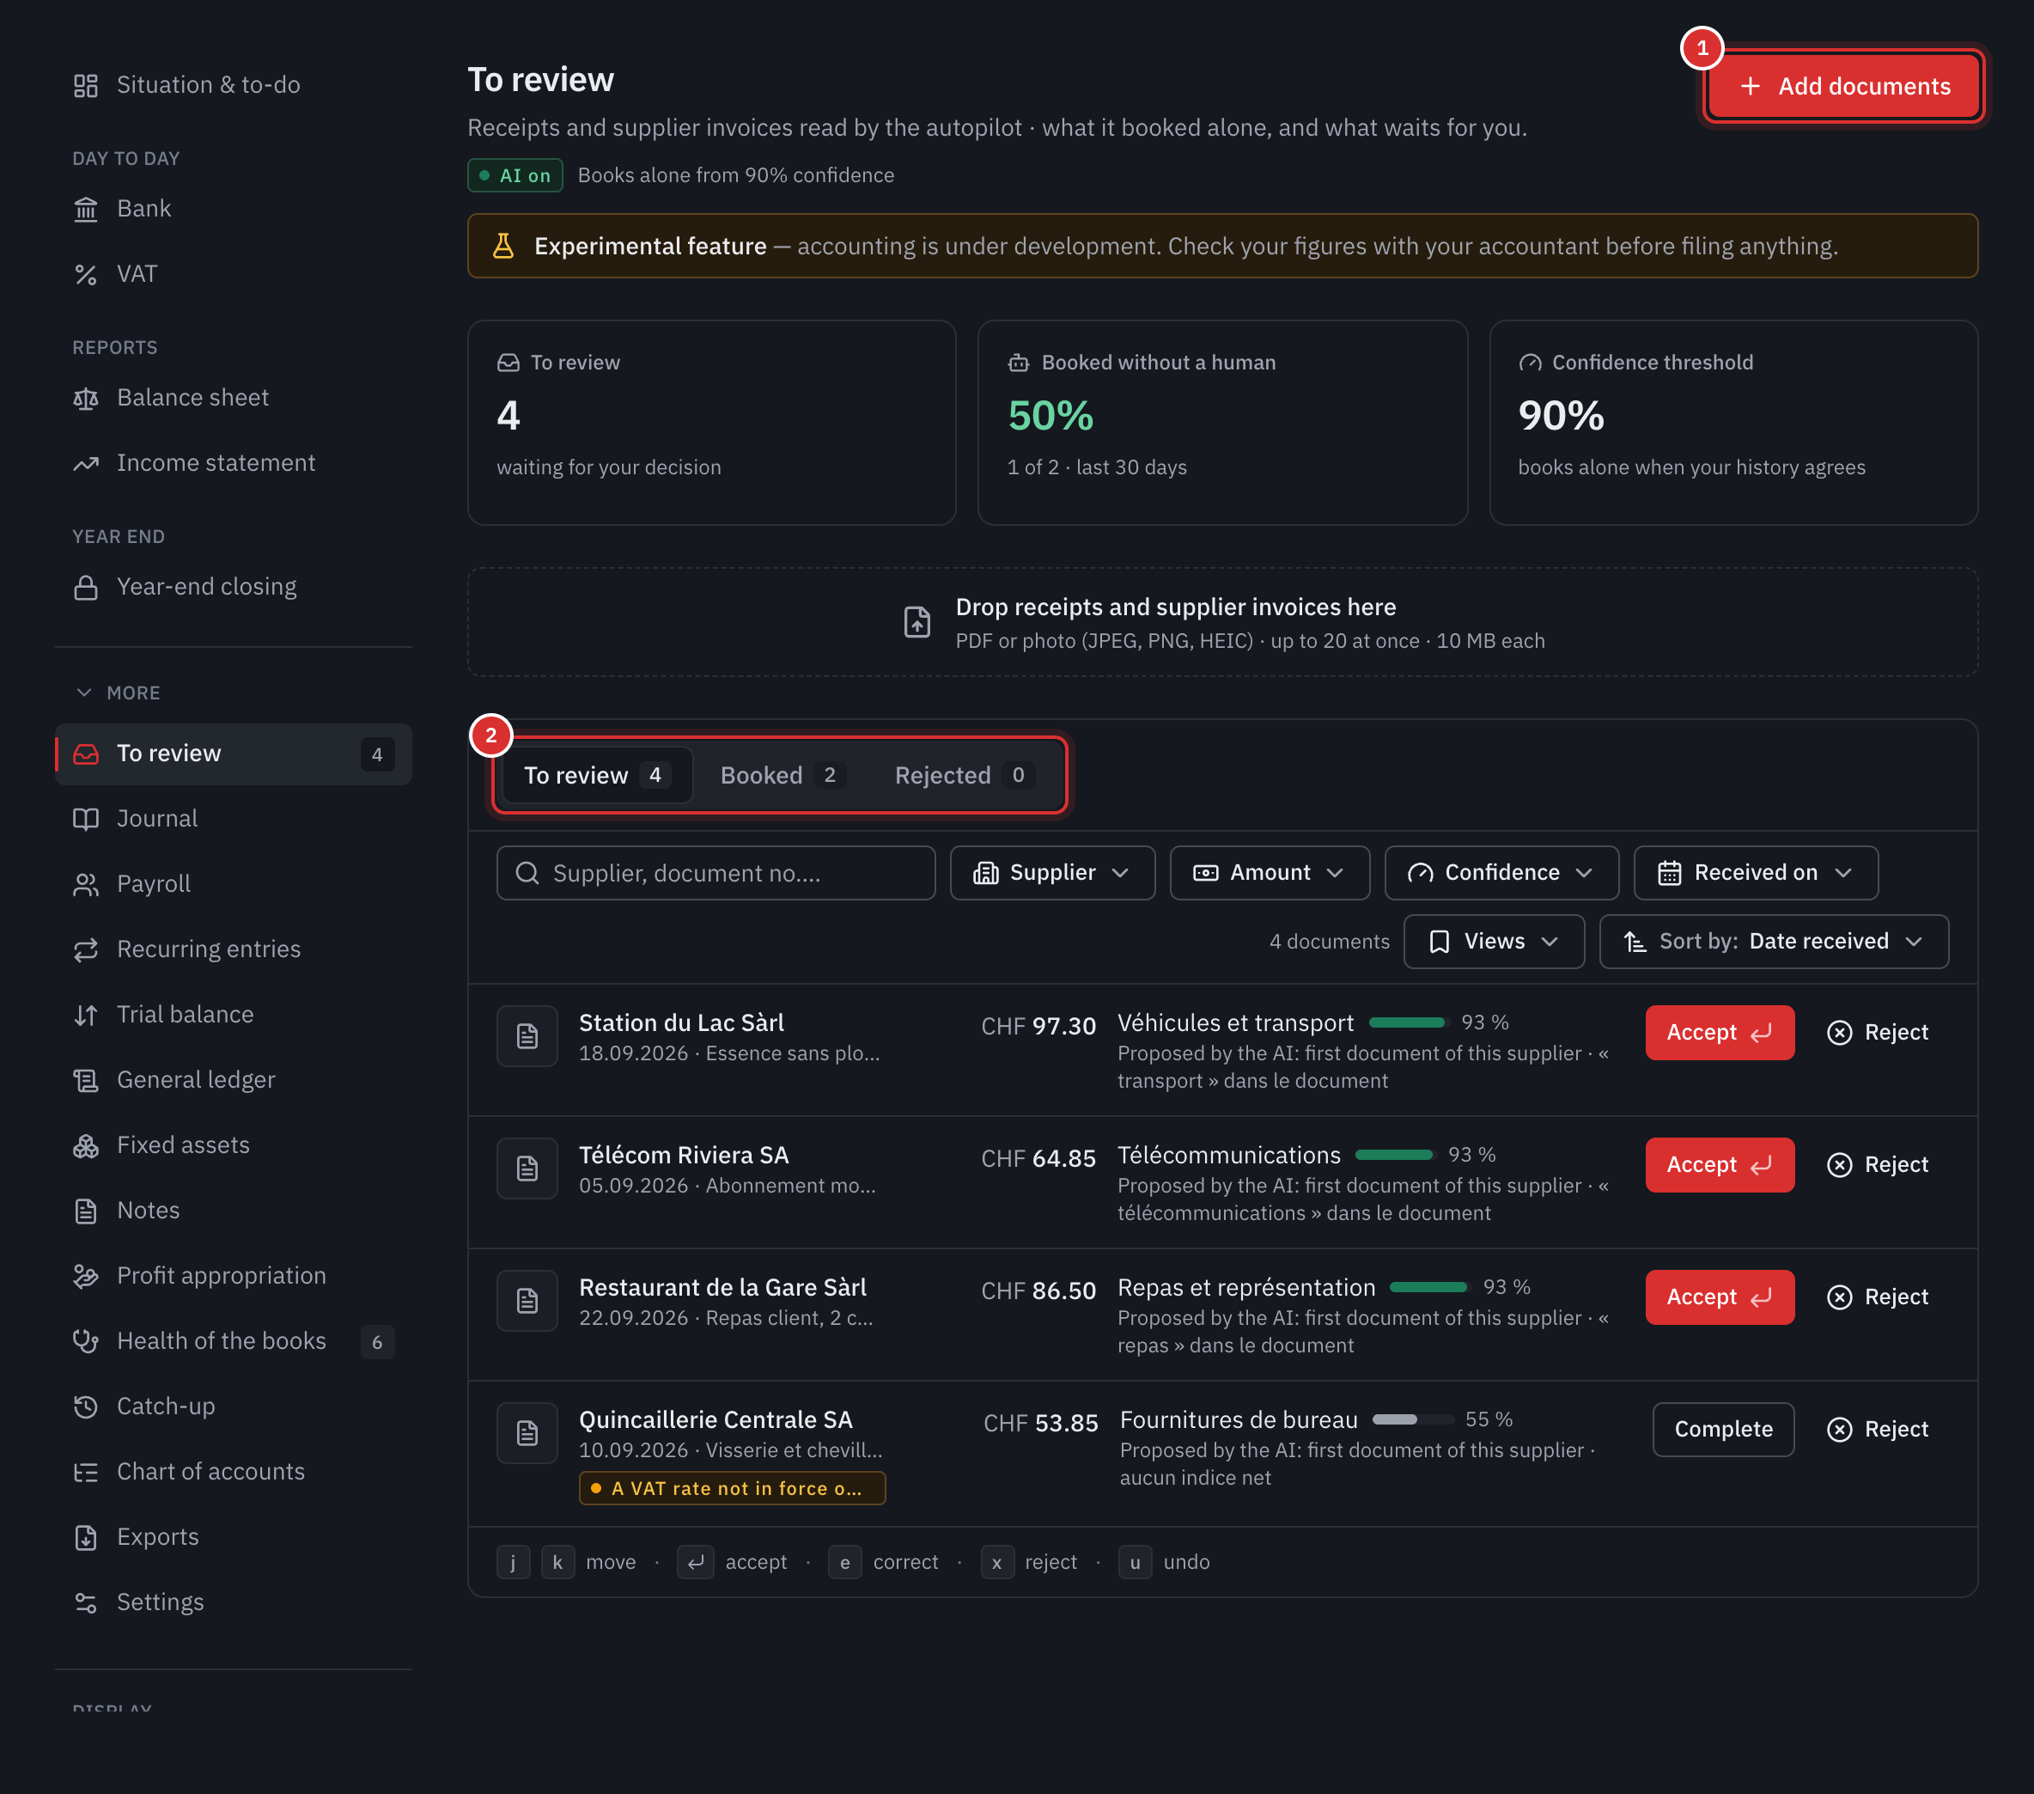Open Year-end closing lock icon

[x=86, y=588]
